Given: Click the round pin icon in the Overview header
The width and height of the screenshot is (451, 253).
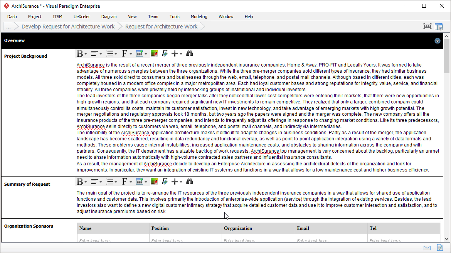Looking at the screenshot, I should (x=437, y=41).
